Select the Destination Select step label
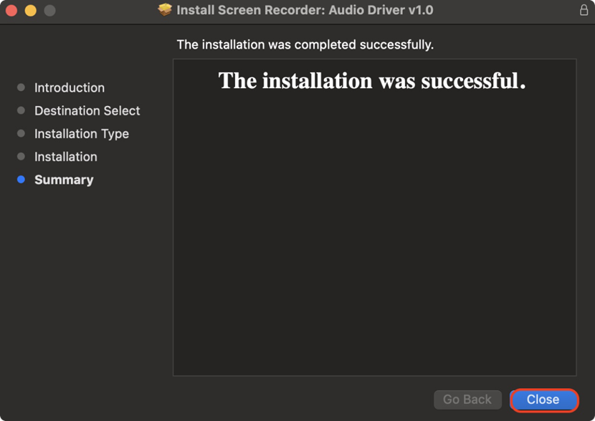The height and width of the screenshot is (421, 595). [x=87, y=111]
